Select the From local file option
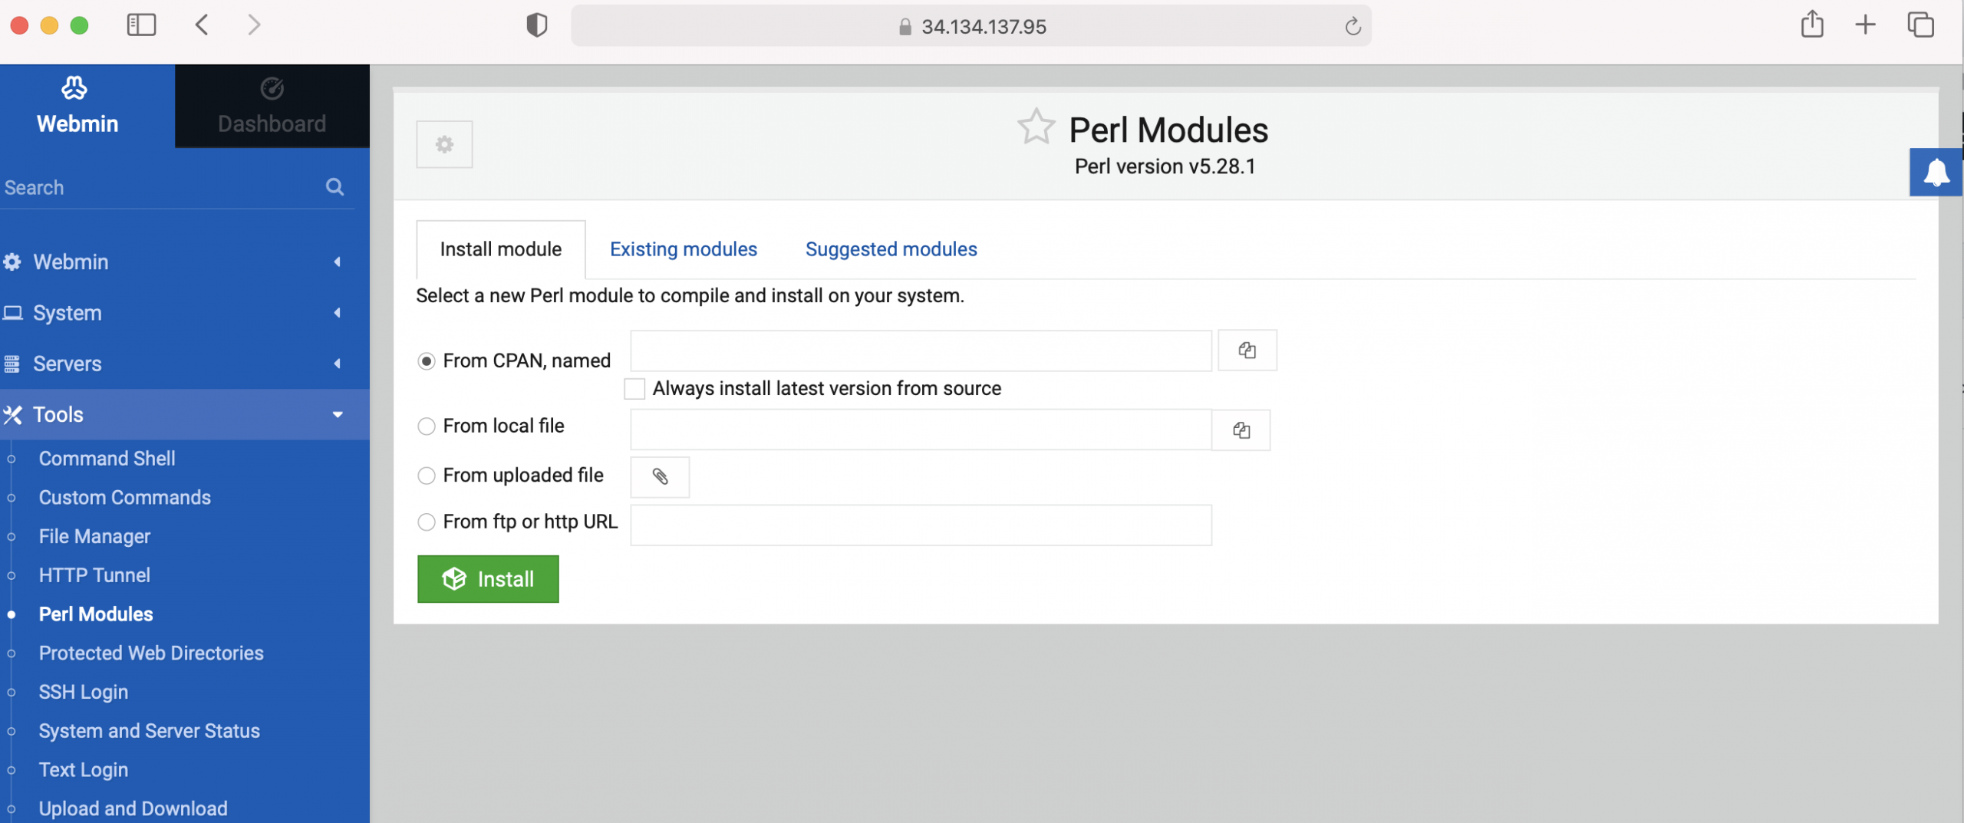Image resolution: width=1964 pixels, height=823 pixels. coord(427,426)
